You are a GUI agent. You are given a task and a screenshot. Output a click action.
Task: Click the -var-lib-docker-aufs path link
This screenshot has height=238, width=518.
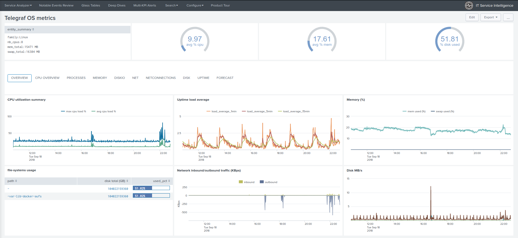click(25, 197)
